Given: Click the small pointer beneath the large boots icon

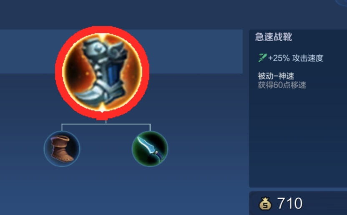Looking at the screenshot, I should coord(102,112).
